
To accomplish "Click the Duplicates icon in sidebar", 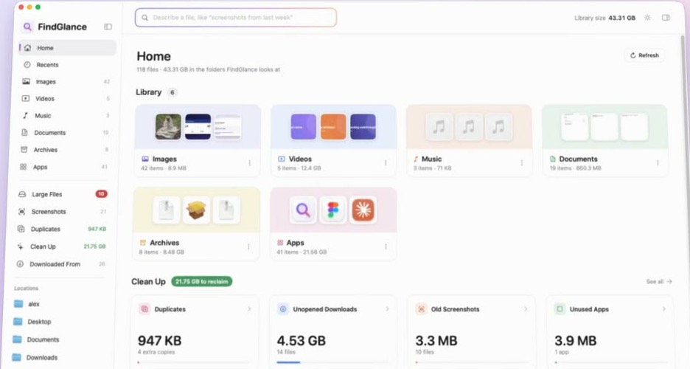I will coord(21,229).
